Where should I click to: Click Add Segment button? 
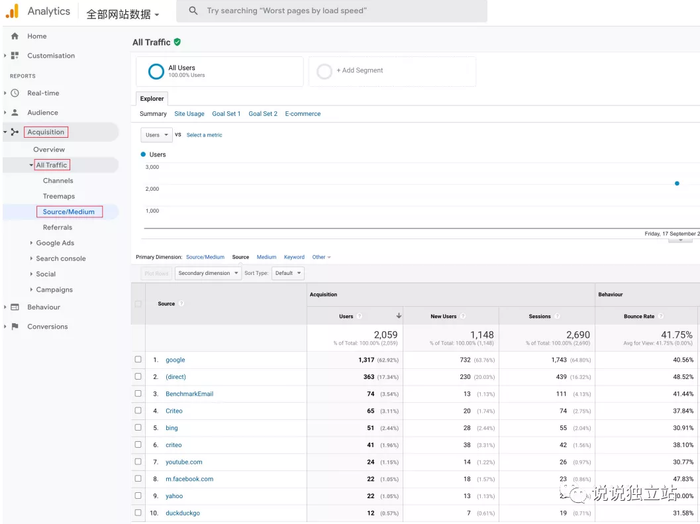(x=360, y=71)
